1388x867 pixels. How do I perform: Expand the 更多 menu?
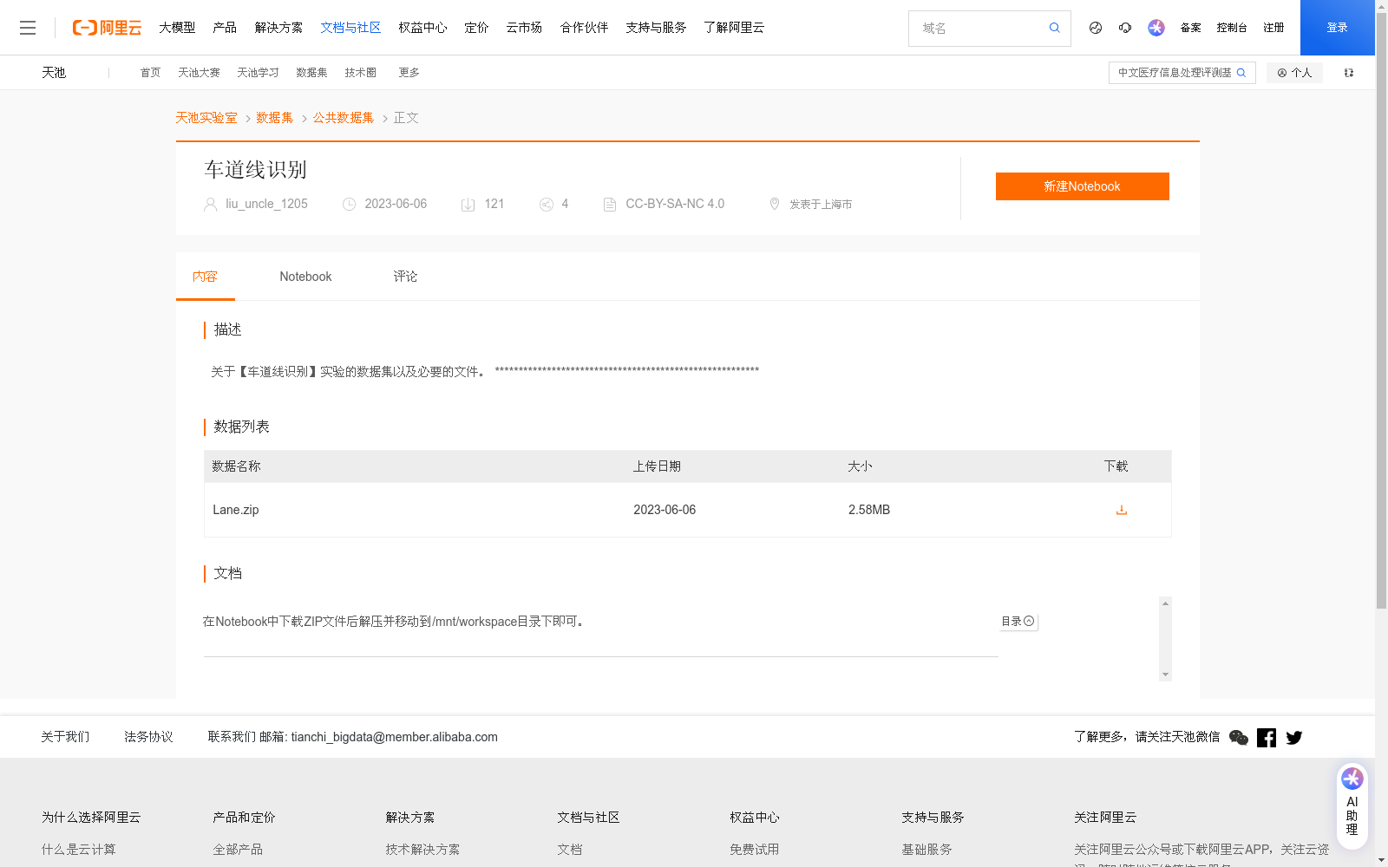(x=409, y=73)
